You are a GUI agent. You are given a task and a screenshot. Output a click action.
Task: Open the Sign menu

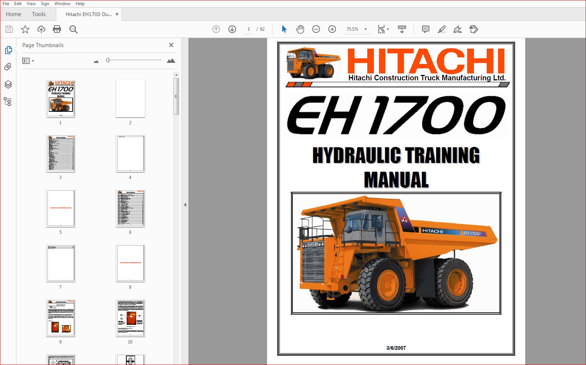[x=45, y=4]
